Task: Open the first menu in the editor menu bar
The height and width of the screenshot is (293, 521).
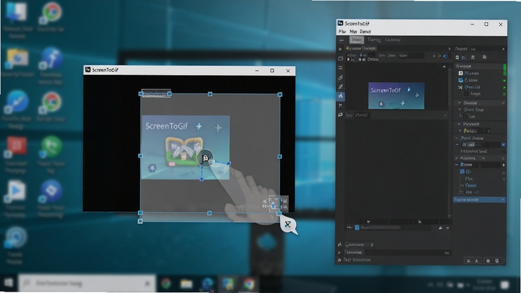Action: pos(342,31)
